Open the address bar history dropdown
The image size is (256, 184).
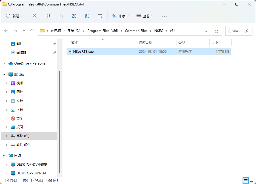206,31
